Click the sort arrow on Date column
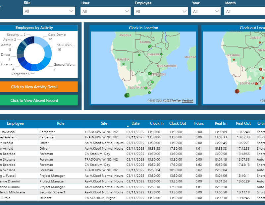This screenshot has width=265, height=205. pyautogui.click(x=128, y=126)
